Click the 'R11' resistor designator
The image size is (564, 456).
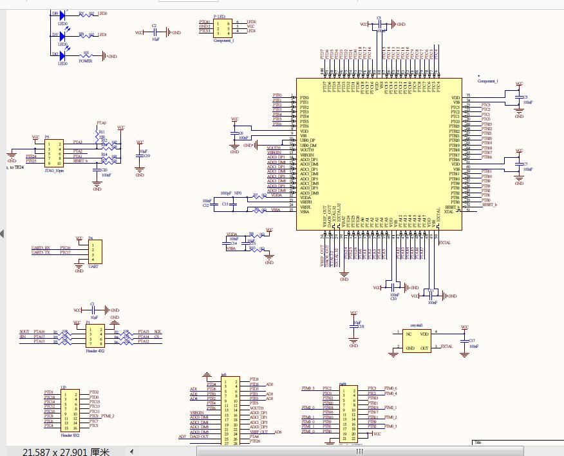point(102,132)
